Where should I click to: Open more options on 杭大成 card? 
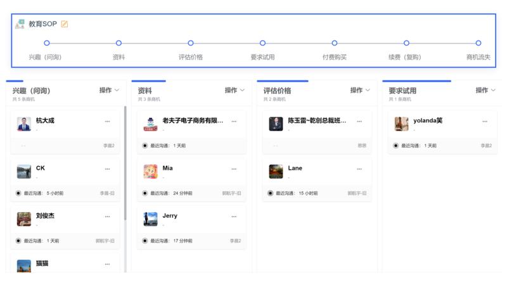click(x=107, y=122)
